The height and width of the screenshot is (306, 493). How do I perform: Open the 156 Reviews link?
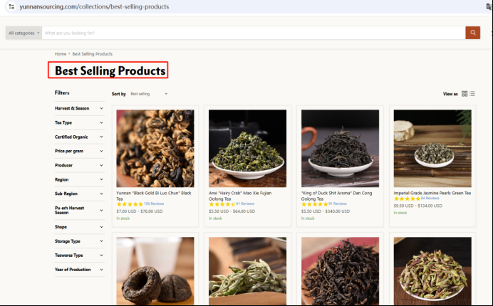coord(153,204)
